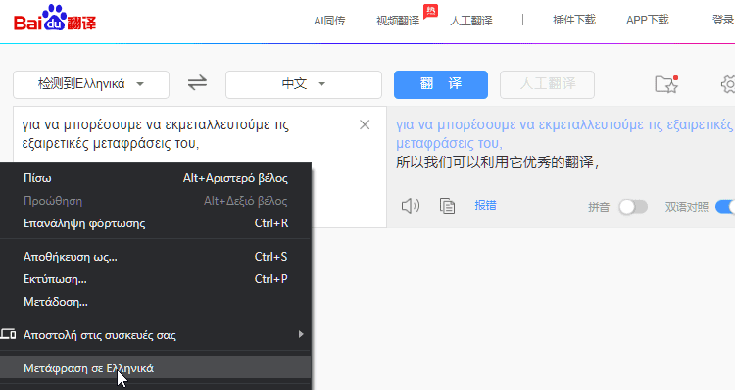
Task: Click the 登录 login link
Action: pos(723,20)
